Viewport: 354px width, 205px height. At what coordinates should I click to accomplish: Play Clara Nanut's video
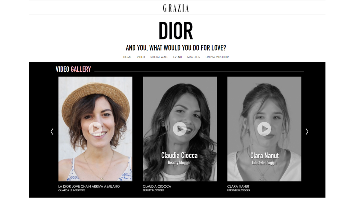(x=264, y=129)
